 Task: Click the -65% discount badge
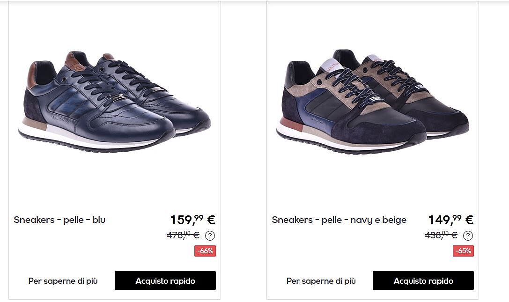463,251
